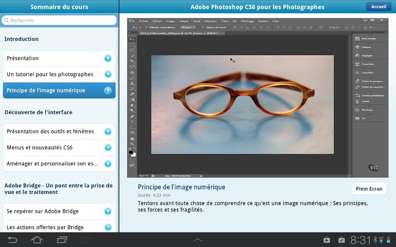Open Les actions offertes par Bridge lesson
The width and height of the screenshot is (396, 247).
pyautogui.click(x=59, y=226)
